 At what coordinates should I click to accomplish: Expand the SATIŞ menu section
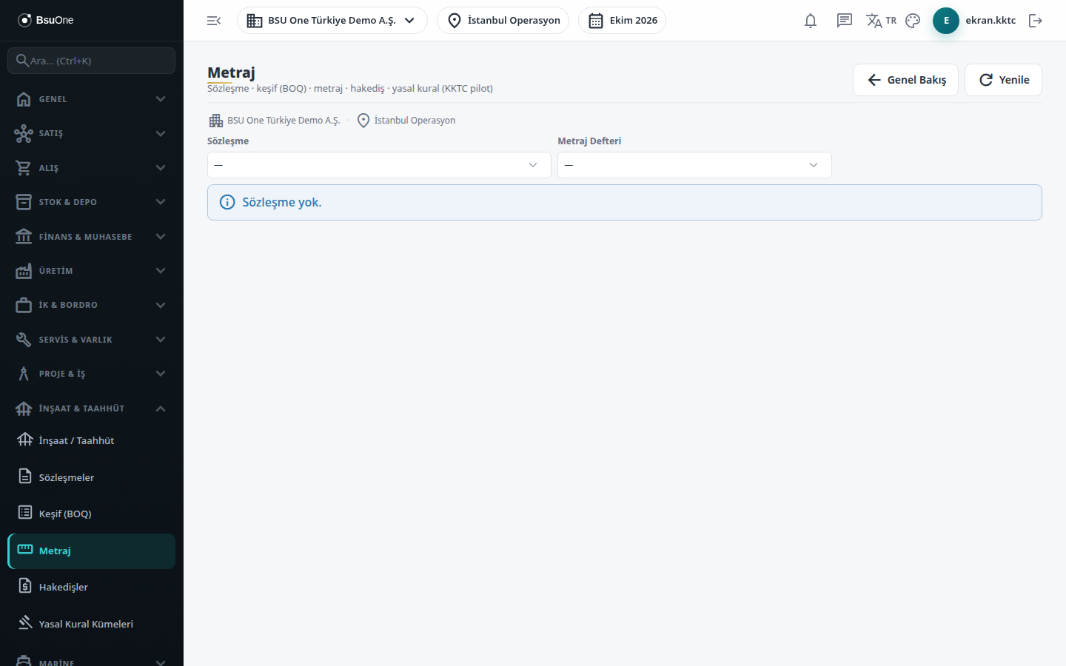point(92,133)
